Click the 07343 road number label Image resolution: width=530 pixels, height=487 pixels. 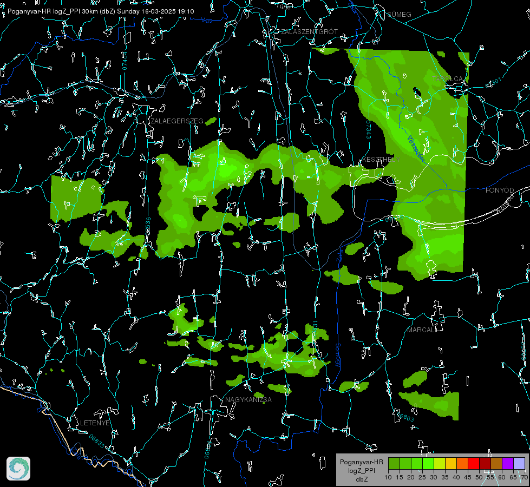pos(369,130)
